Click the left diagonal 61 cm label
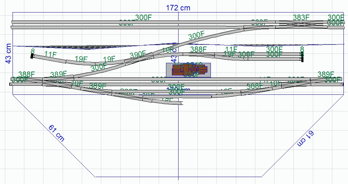 click(x=56, y=133)
